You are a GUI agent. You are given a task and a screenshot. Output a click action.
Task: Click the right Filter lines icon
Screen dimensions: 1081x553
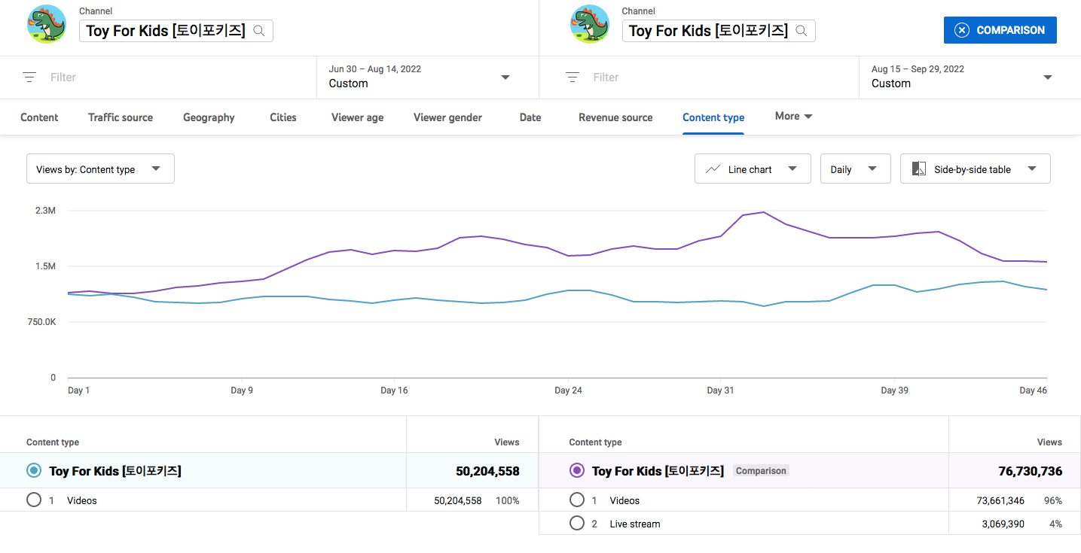(573, 77)
